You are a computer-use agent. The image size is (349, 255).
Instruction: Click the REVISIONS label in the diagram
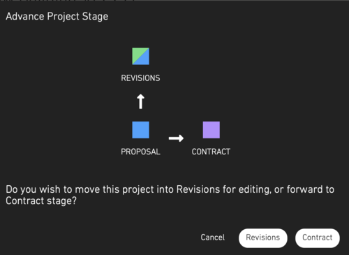click(140, 78)
